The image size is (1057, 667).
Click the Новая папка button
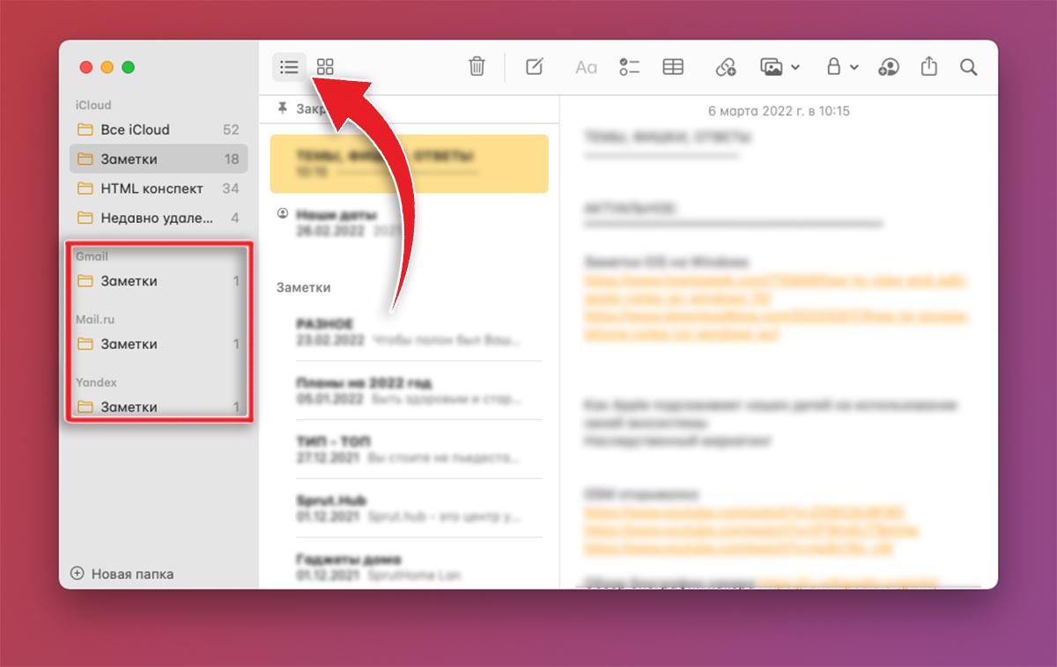click(122, 574)
